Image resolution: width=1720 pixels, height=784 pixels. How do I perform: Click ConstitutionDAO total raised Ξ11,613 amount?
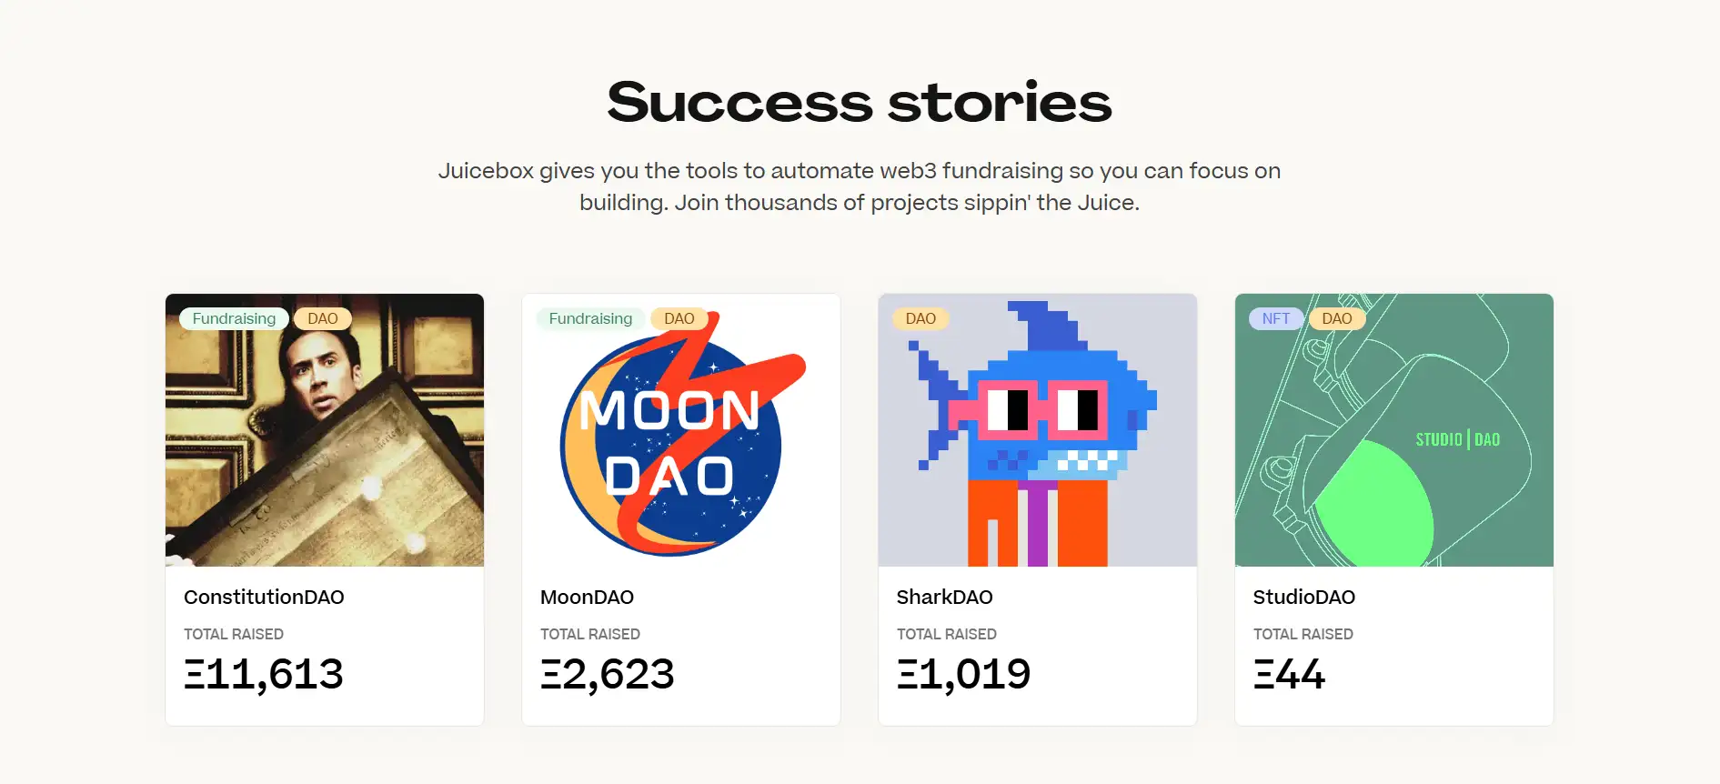pos(264,674)
